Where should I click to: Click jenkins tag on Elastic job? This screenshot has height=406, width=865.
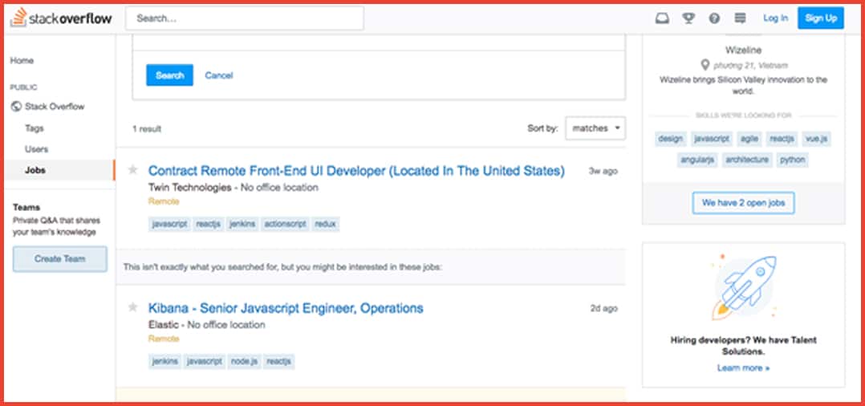(165, 362)
